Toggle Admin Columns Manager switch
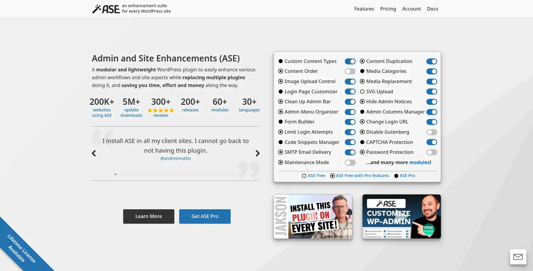 [432, 112]
